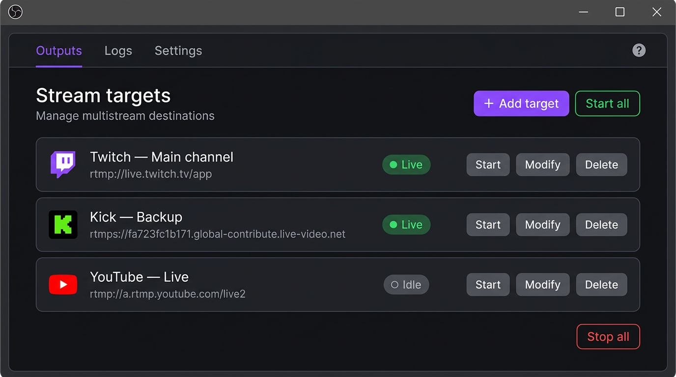Open the Settings tab
This screenshot has height=377, width=676.
tap(178, 51)
